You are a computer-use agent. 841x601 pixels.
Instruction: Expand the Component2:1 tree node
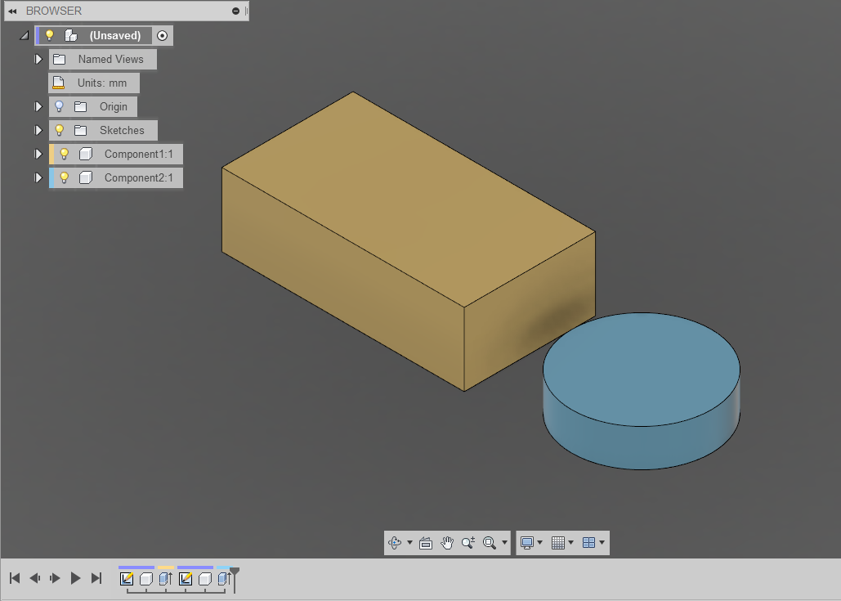38,177
